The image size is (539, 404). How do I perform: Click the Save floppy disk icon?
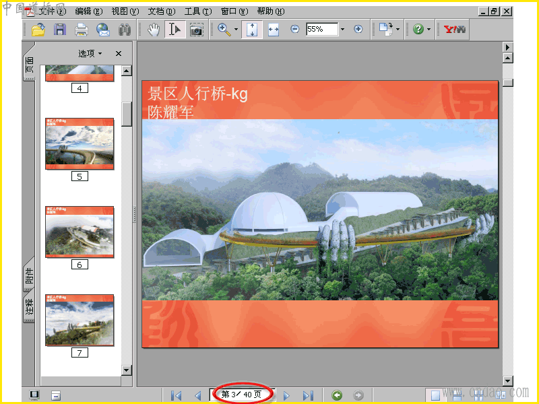(x=60, y=30)
